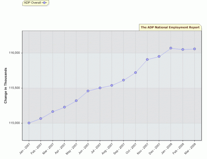Click the Feb - 2008 x-axis label
The image size is (207, 159).
pos(179,149)
